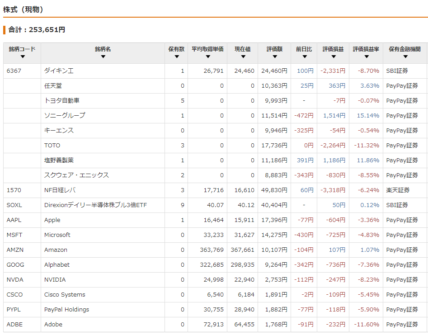The width and height of the screenshot is (428, 335).
Task: Select the スクウェア・エニックス stock name
Action: pyautogui.click(x=76, y=175)
